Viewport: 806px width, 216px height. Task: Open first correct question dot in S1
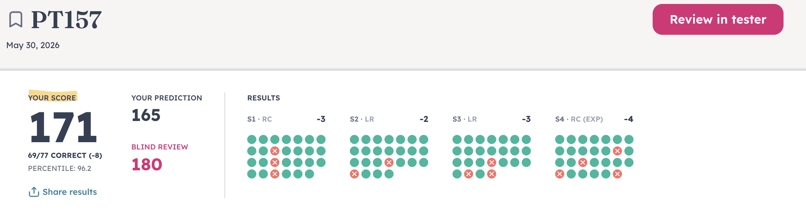251,139
